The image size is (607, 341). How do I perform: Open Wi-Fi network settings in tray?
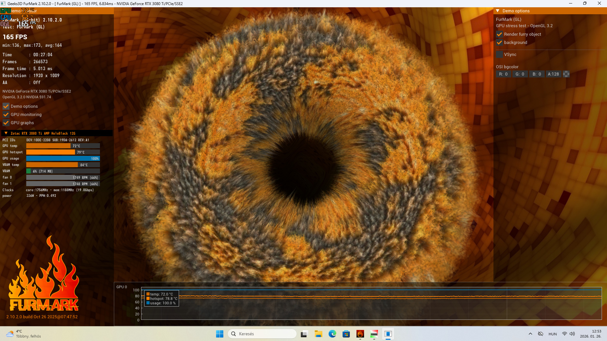pos(564,334)
